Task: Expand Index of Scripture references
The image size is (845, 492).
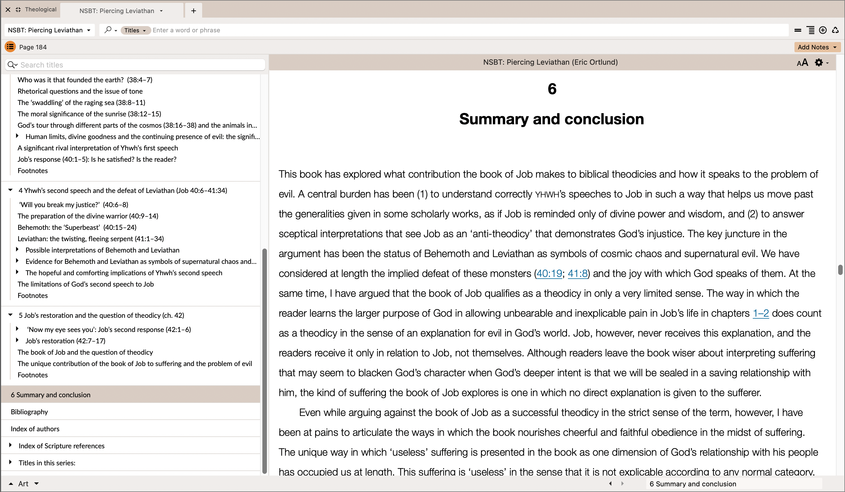Action: (11, 445)
